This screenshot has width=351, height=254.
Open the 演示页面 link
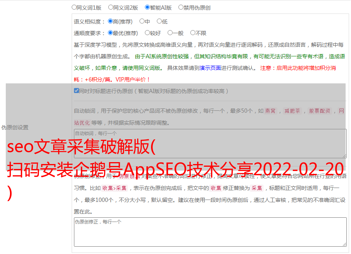click(210, 68)
